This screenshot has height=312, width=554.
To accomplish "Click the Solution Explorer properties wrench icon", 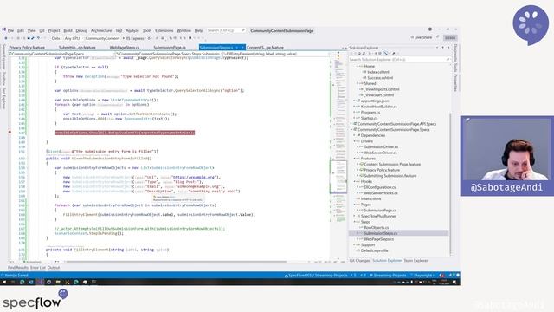I will 394,54.
